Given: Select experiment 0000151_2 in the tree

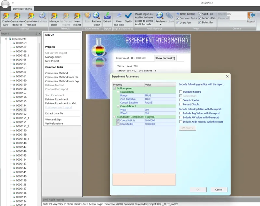Looking at the screenshot, I should tap(22, 126).
